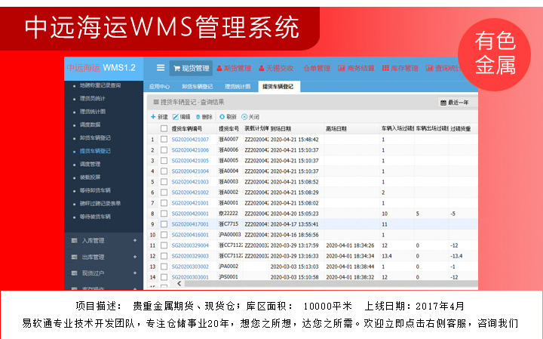Check the box for row SG20200421007
Screen dimensions: 543x339
pos(164,140)
